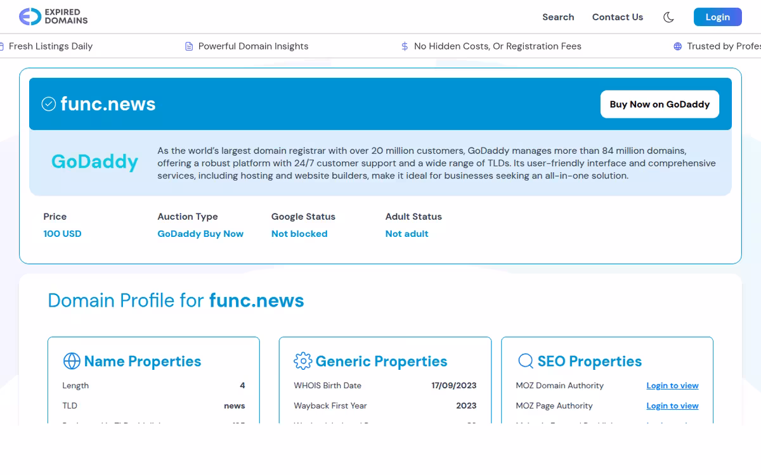Click Domain Profile for func.news heading
Image resolution: width=761 pixels, height=475 pixels.
pyautogui.click(x=176, y=300)
